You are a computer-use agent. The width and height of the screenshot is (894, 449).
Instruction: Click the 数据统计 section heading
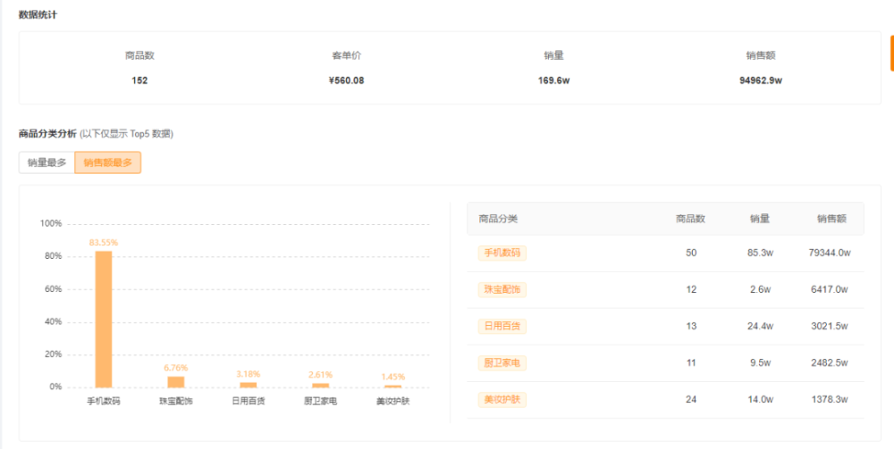(x=38, y=15)
